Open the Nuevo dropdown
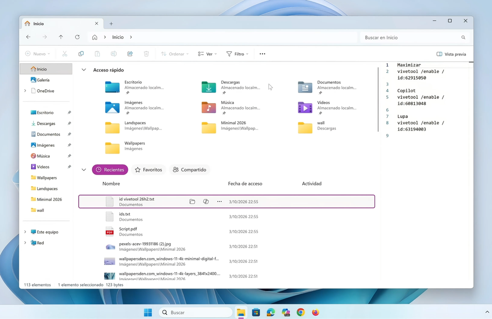The image size is (492, 319). click(37, 54)
